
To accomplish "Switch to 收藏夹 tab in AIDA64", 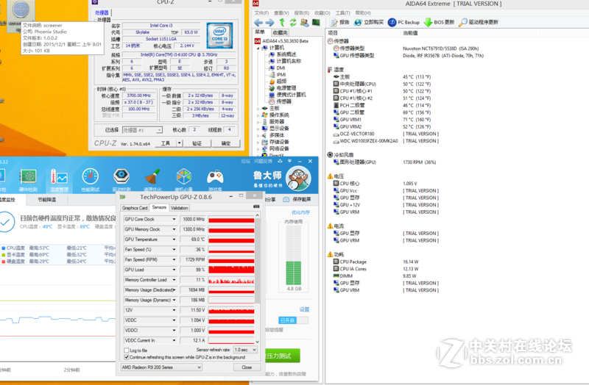I will click(280, 32).
